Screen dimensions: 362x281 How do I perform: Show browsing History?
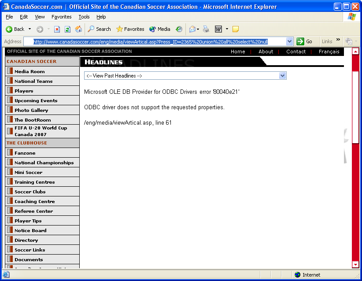[x=179, y=29]
